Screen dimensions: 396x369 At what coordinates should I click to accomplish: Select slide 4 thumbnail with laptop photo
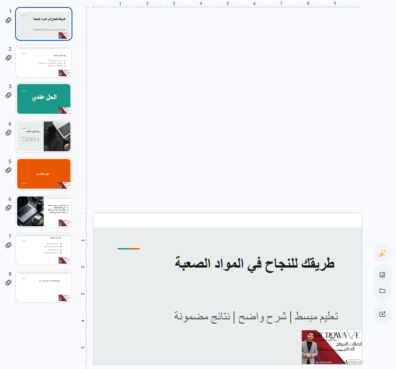point(44,136)
